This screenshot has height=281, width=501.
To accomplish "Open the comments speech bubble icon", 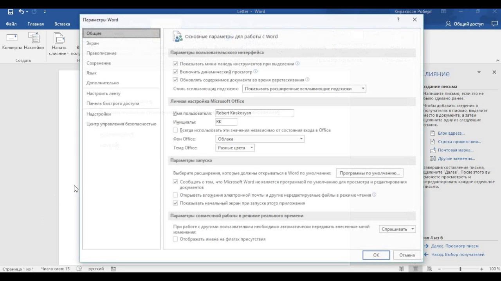I will [494, 24].
